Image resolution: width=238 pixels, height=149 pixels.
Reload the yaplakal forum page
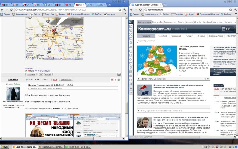[x=11, y=10]
